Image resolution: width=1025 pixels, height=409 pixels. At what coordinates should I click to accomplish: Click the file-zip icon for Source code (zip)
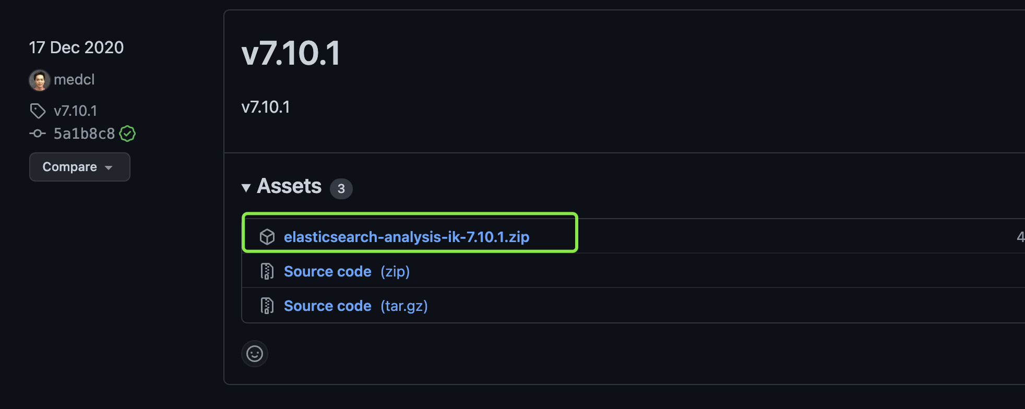267,271
